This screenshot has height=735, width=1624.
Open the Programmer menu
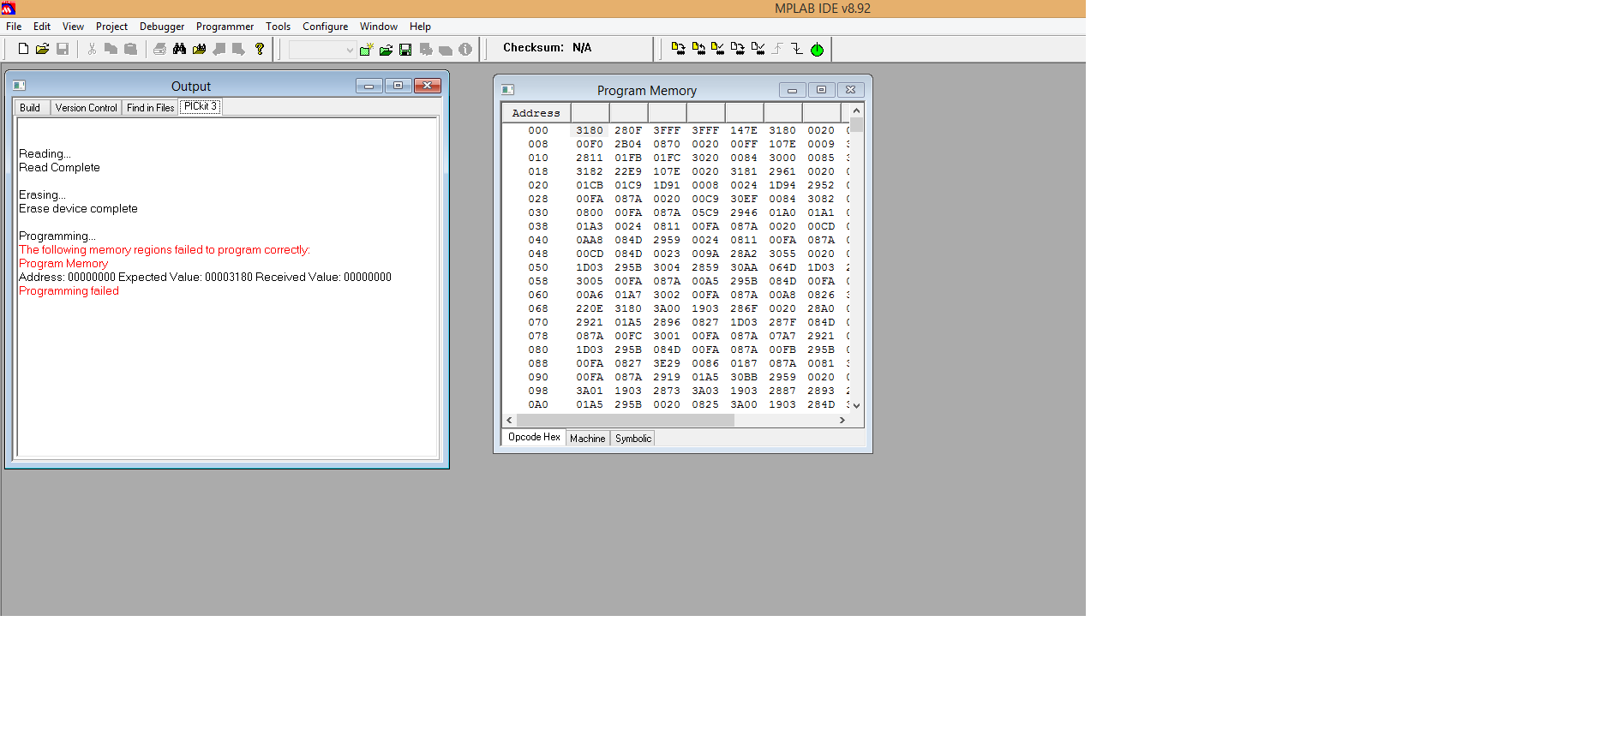click(x=225, y=27)
